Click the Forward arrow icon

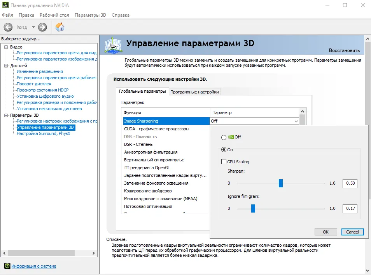coord(42,27)
